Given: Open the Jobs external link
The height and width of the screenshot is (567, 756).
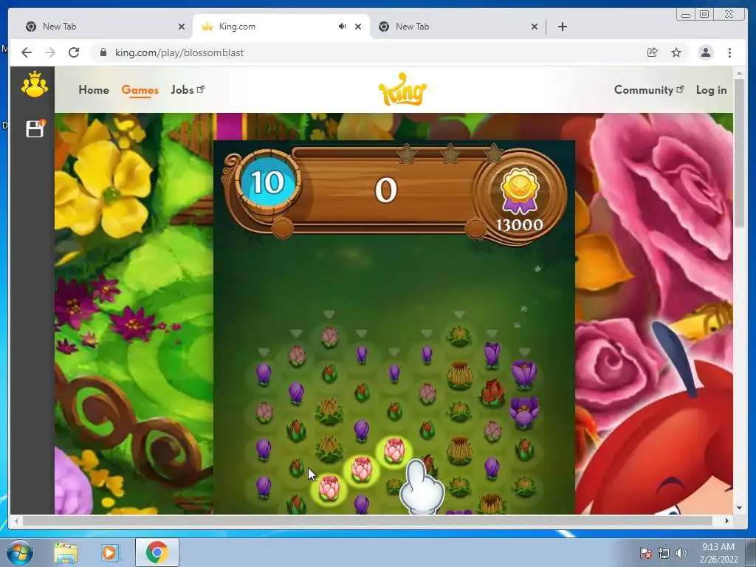Looking at the screenshot, I should click(x=188, y=89).
